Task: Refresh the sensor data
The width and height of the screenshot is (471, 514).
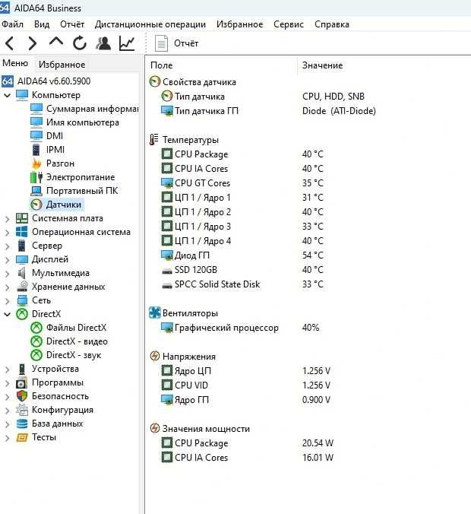Action: 80,43
